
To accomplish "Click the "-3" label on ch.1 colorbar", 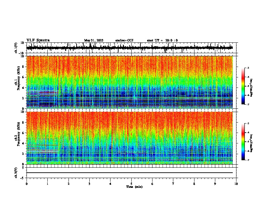I will point(248,68).
